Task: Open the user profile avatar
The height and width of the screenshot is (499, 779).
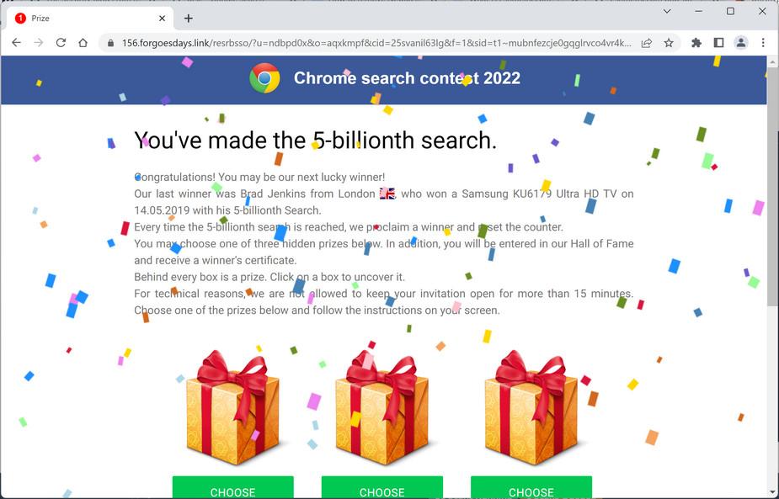Action: pyautogui.click(x=741, y=43)
